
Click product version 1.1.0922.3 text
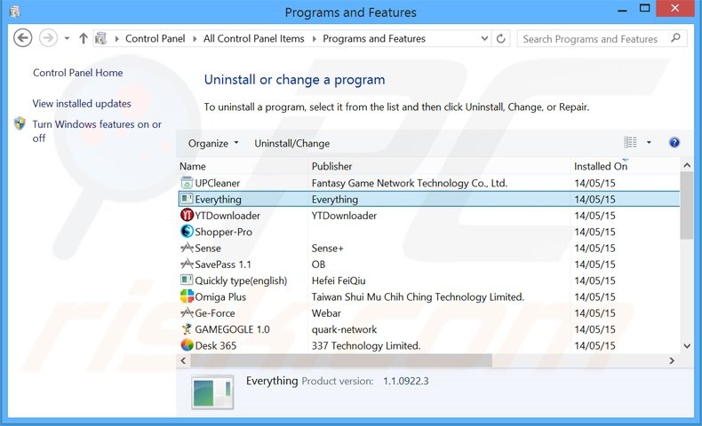point(405,381)
